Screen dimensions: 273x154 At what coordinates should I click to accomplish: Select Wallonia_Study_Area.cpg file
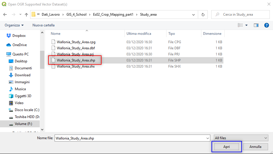pyautogui.click(x=76, y=42)
